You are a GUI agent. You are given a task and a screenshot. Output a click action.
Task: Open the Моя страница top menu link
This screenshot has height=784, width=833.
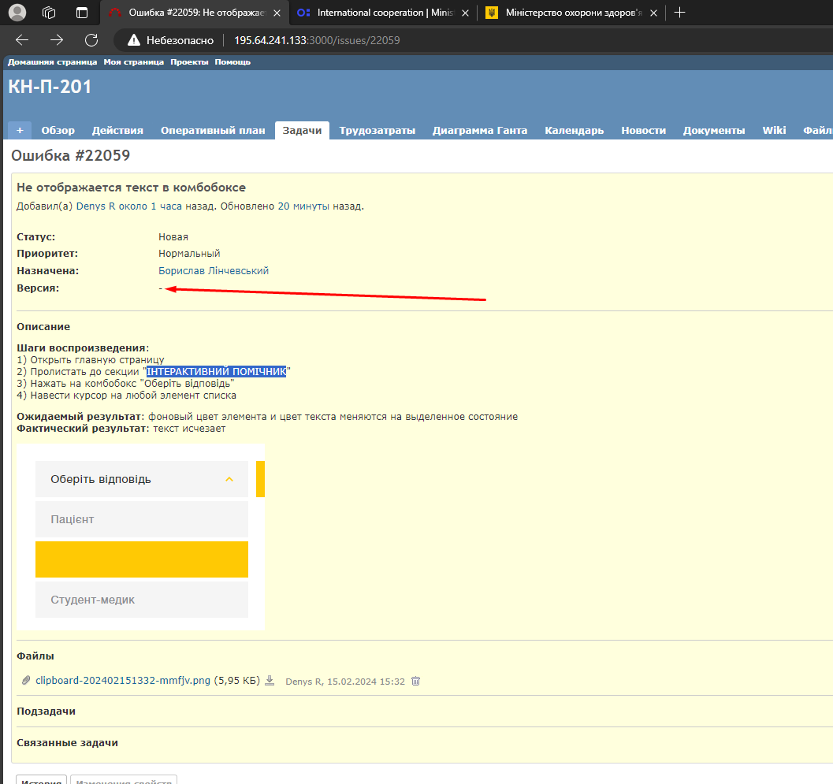click(133, 62)
